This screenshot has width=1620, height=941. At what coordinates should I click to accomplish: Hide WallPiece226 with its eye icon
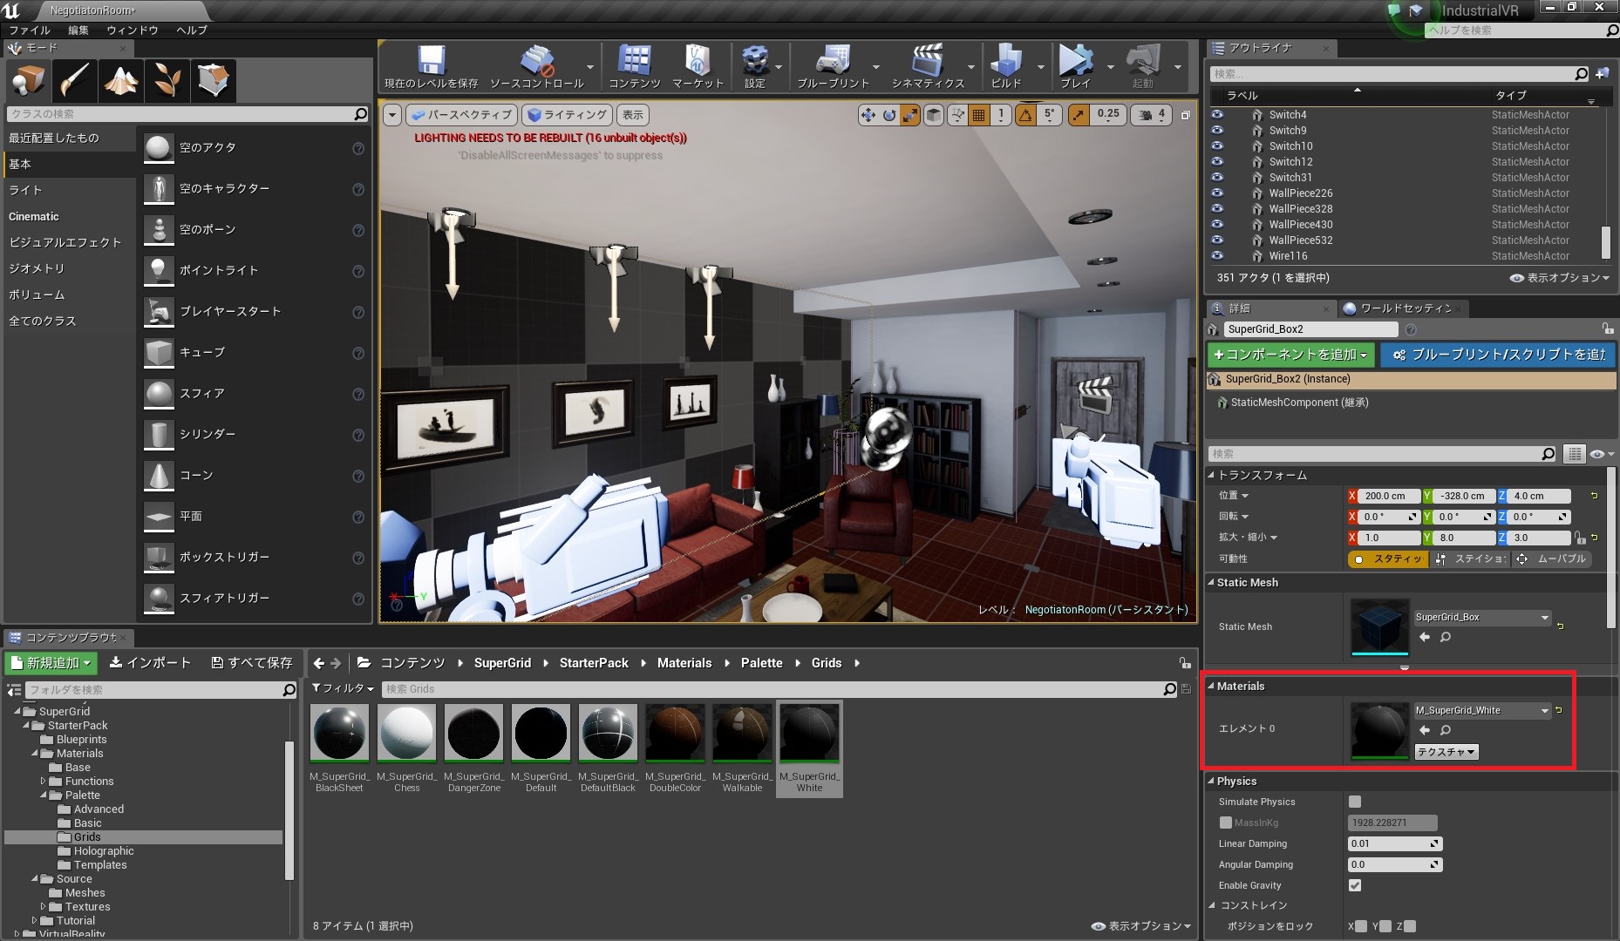(x=1217, y=193)
